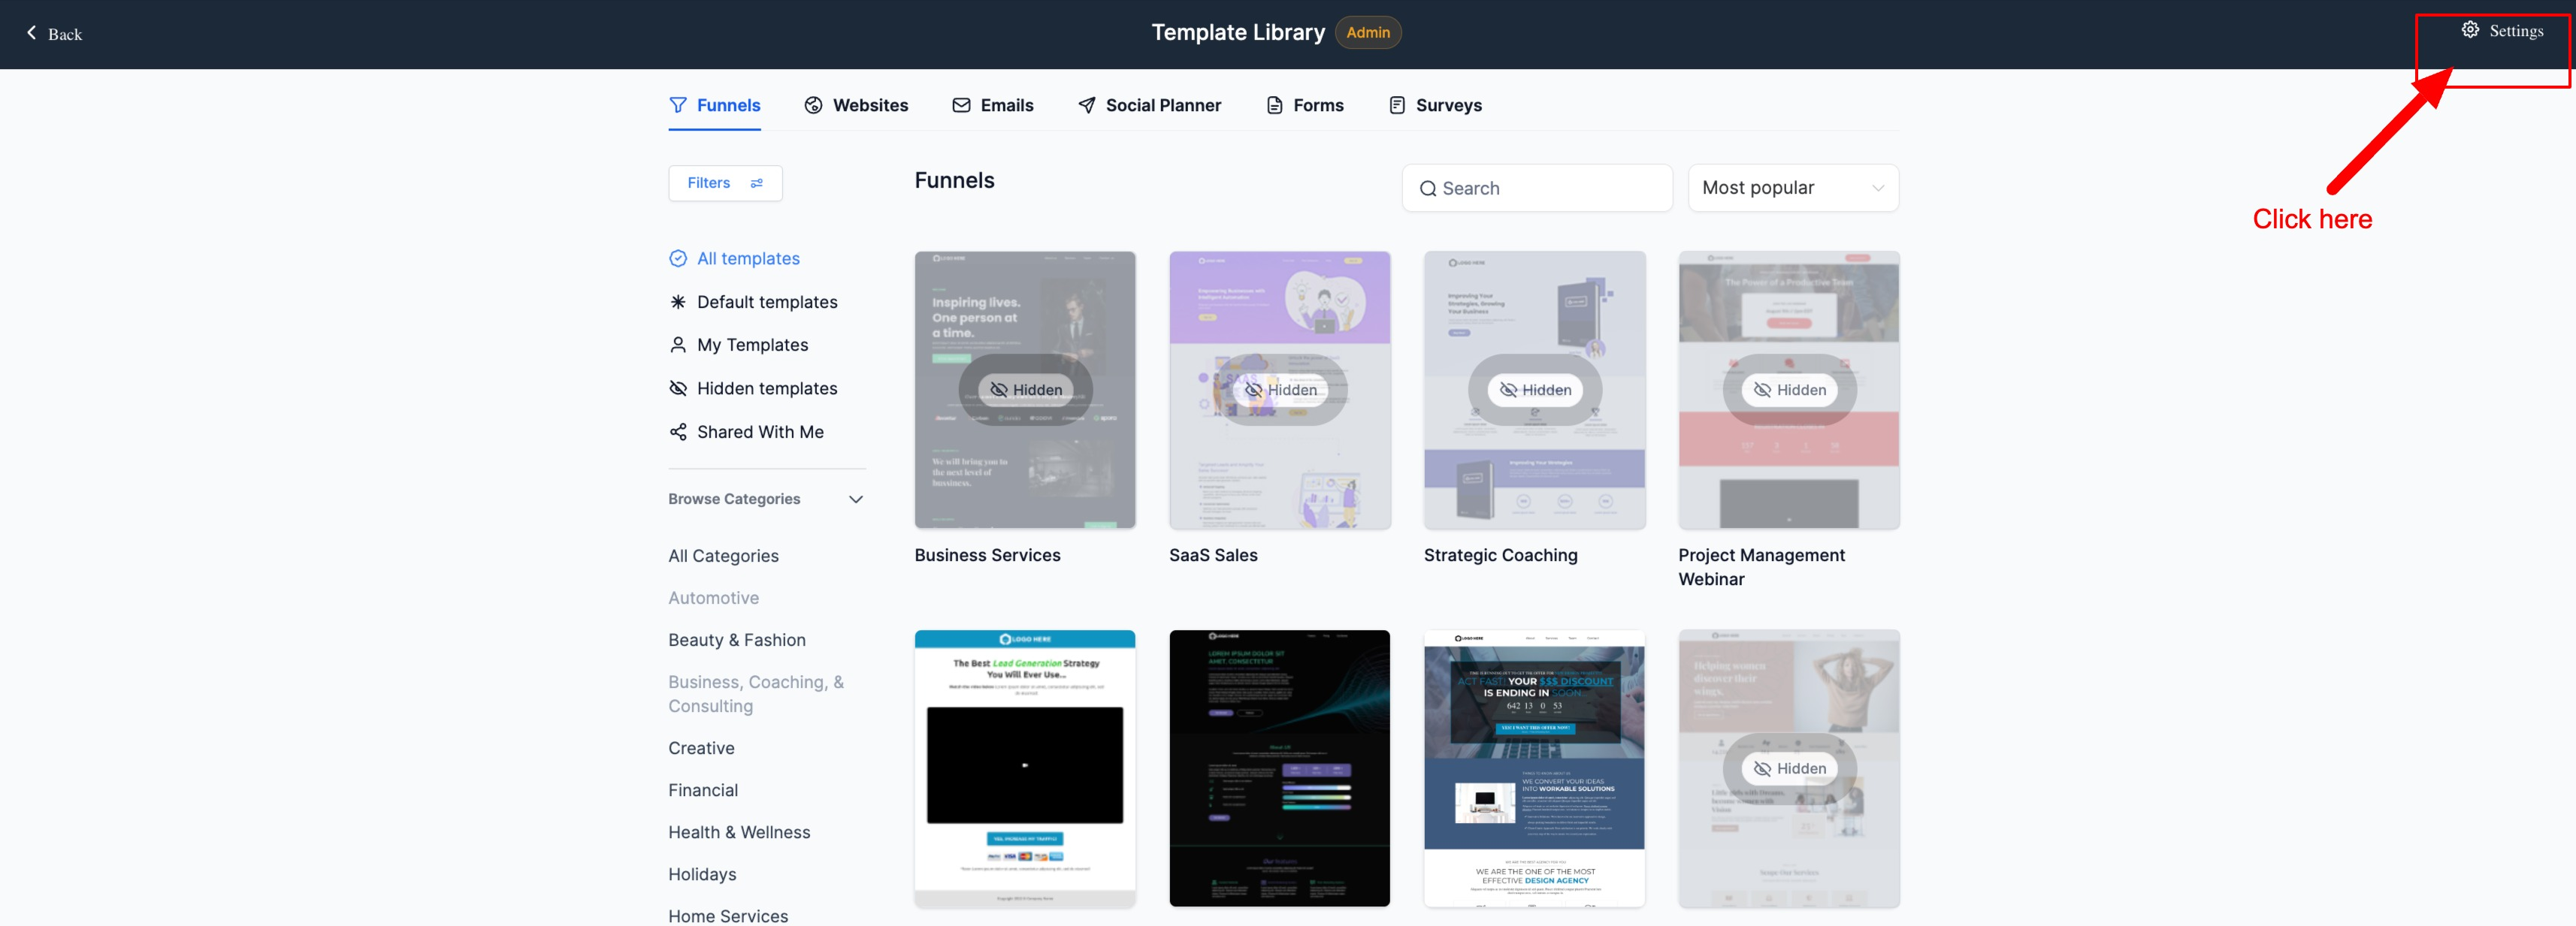Toggle Hidden badge on Business Services template
Image resolution: width=2576 pixels, height=926 pixels.
point(1025,390)
